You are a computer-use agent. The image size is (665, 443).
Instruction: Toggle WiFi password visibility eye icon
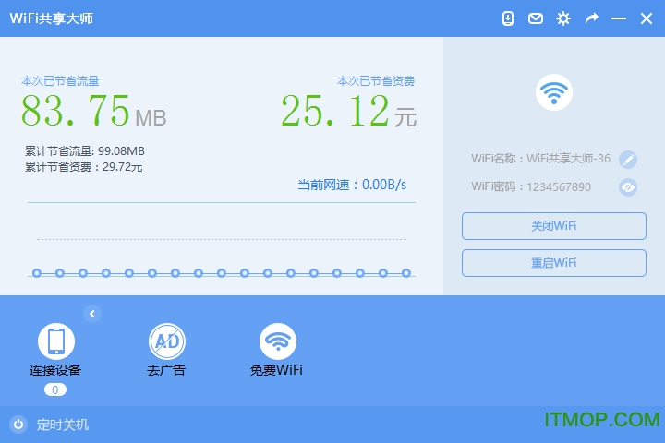pos(628,187)
